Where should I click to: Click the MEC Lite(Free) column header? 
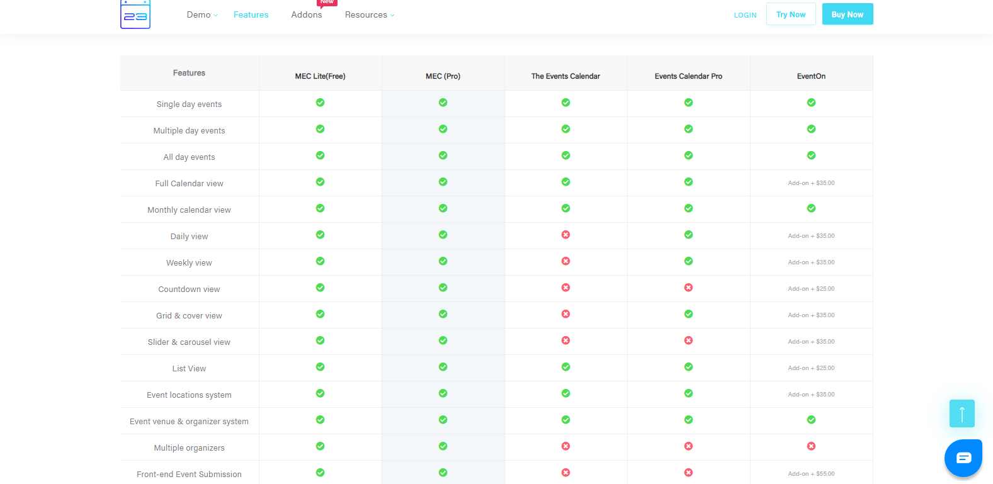[320, 76]
